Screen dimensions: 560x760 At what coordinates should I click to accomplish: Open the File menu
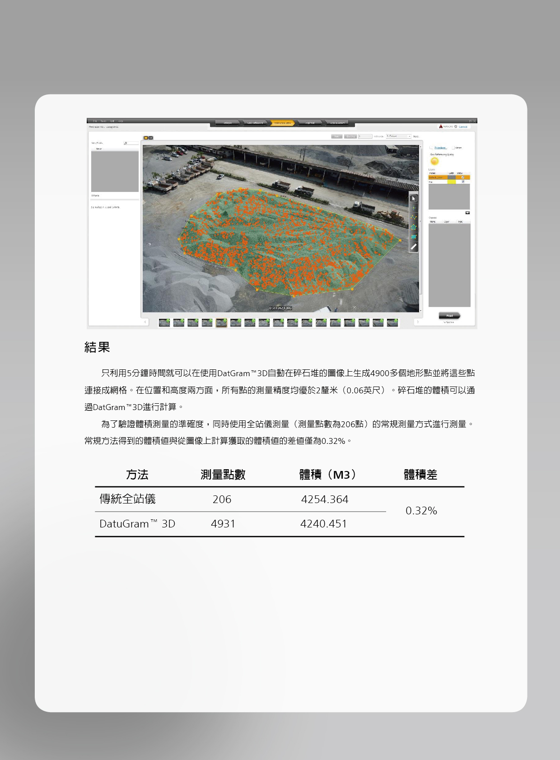point(95,121)
